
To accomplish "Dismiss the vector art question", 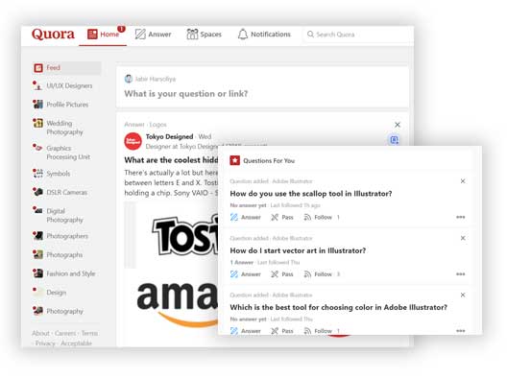I will pos(463,238).
